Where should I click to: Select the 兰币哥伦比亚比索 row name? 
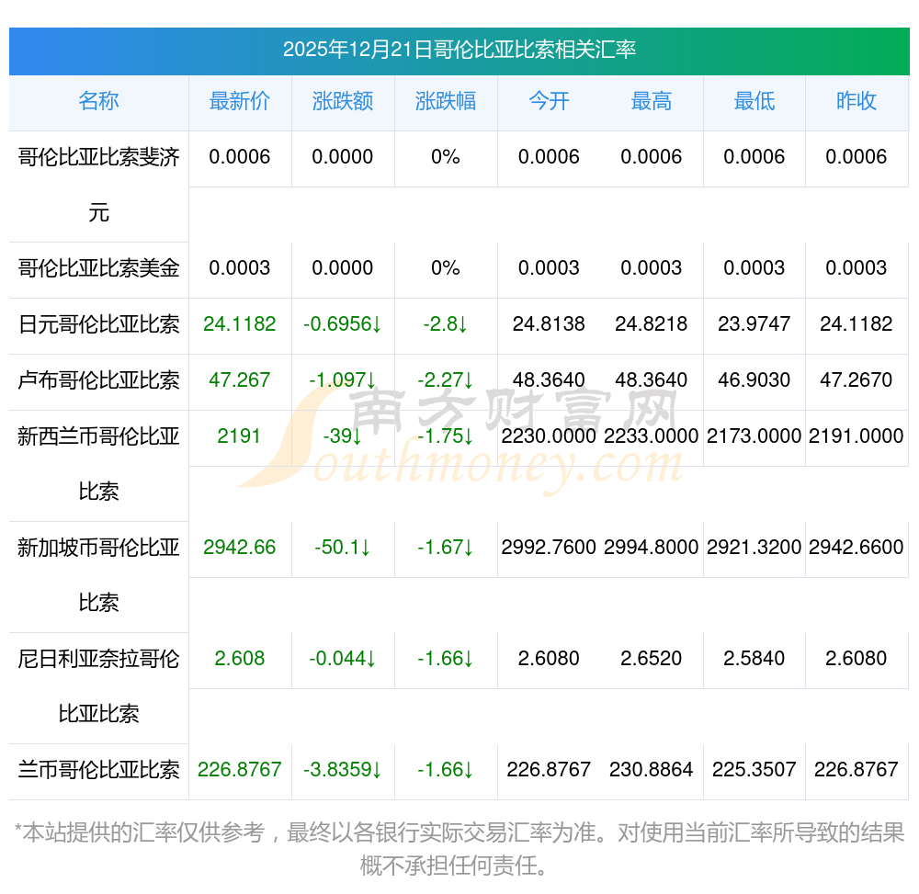point(98,770)
